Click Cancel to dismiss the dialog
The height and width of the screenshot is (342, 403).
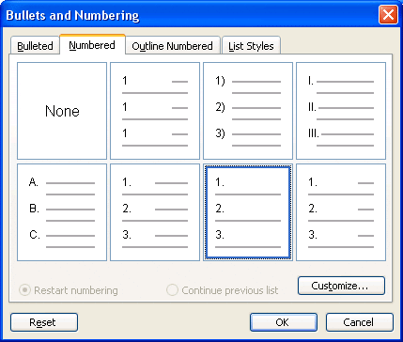click(x=360, y=322)
